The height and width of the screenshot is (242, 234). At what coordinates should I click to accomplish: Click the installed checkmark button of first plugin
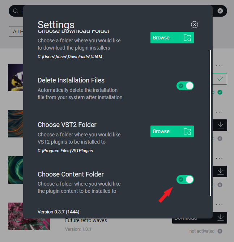(220, 79)
